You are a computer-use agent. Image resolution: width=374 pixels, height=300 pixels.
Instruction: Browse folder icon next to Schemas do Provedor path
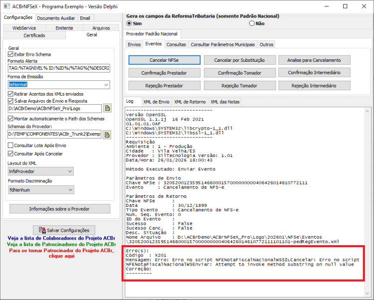coord(107,135)
